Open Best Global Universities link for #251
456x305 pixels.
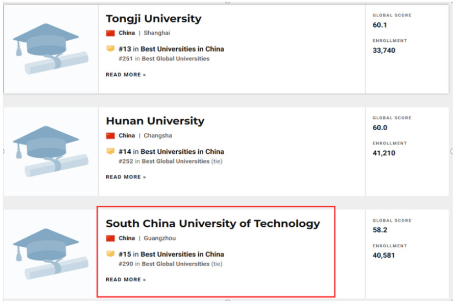(176, 59)
